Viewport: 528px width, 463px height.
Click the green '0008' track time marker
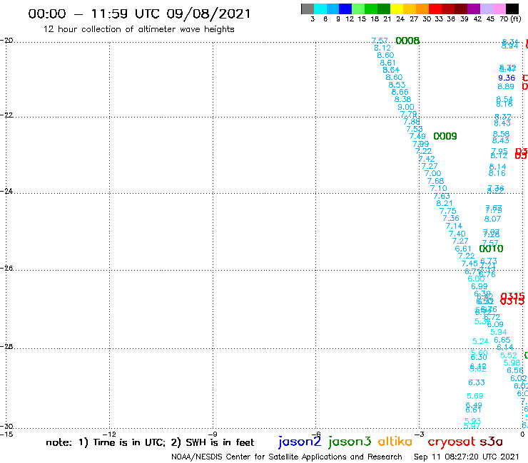(x=407, y=41)
